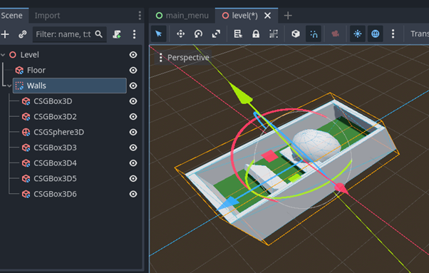The image size is (429, 273).
Task: Activate the Scale Mode tool
Action: click(x=216, y=34)
